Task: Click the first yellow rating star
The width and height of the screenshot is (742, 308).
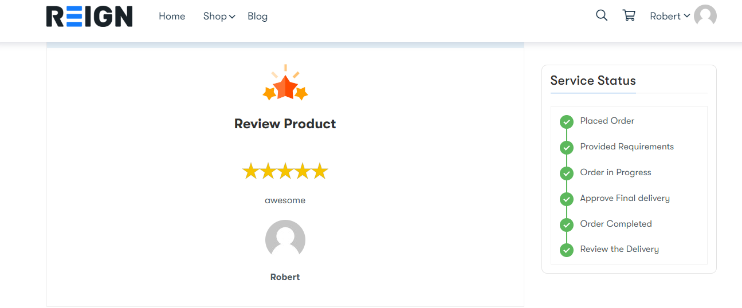Action: tap(250, 171)
